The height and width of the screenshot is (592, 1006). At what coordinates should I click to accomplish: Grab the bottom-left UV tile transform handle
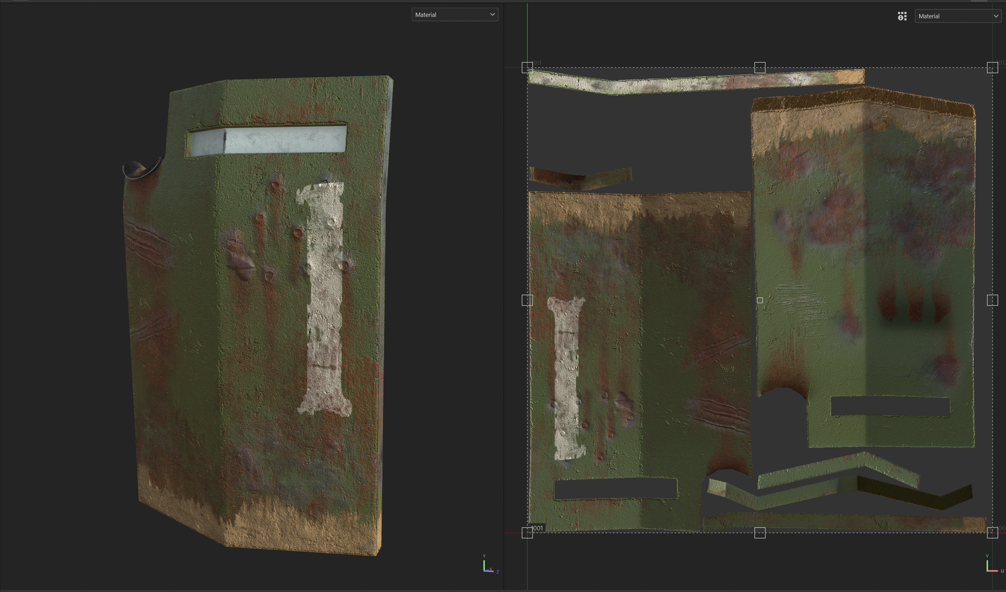tap(527, 533)
